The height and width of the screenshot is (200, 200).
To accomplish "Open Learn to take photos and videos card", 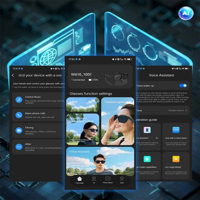I will click(x=83, y=129).
